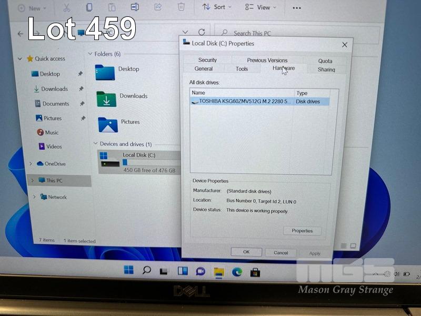Expand the This PC tree node
Viewport: 421px width, 316px height.
[32, 181]
